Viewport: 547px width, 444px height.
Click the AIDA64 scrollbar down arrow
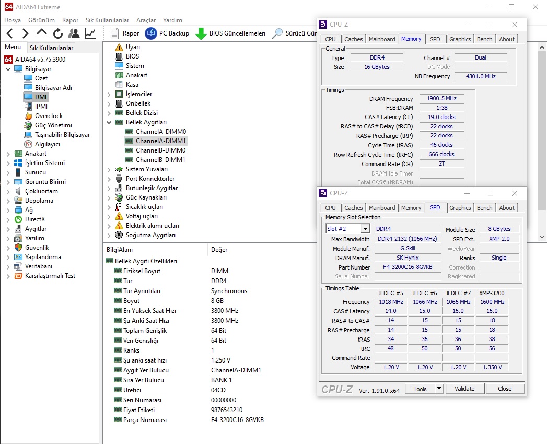(x=542, y=237)
